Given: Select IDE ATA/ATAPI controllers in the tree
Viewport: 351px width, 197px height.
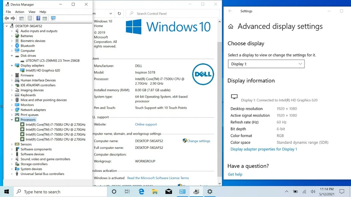Looking at the screenshot, I should click(x=38, y=85).
